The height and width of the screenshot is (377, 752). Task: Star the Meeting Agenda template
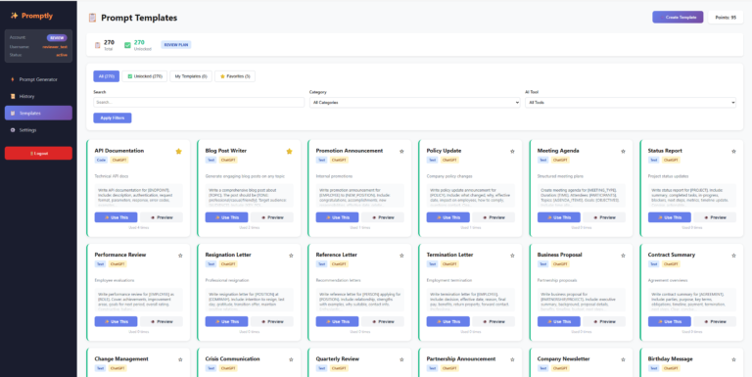pos(623,151)
